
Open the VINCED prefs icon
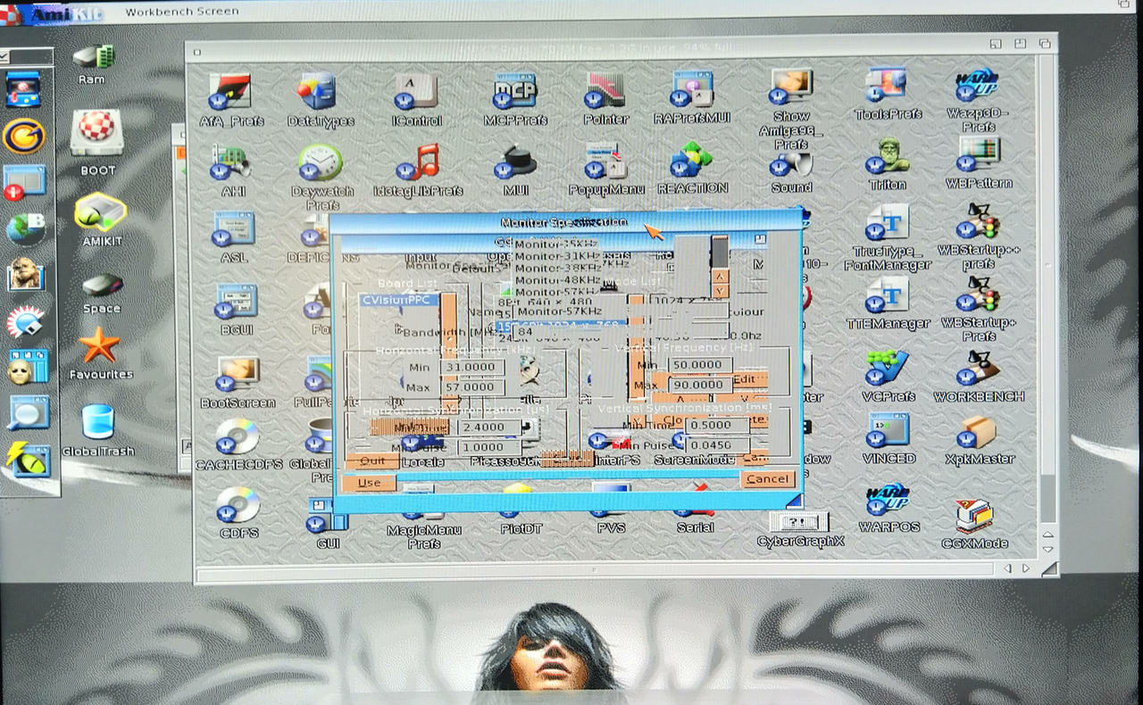point(888,432)
